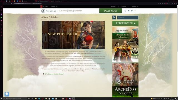Click the Glyph logo icon
The width and height of the screenshot is (178, 100).
pyautogui.click(x=41, y=7)
